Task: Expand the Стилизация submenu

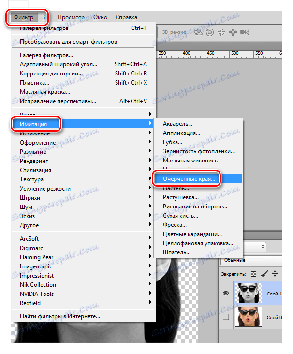Action: [x=83, y=170]
